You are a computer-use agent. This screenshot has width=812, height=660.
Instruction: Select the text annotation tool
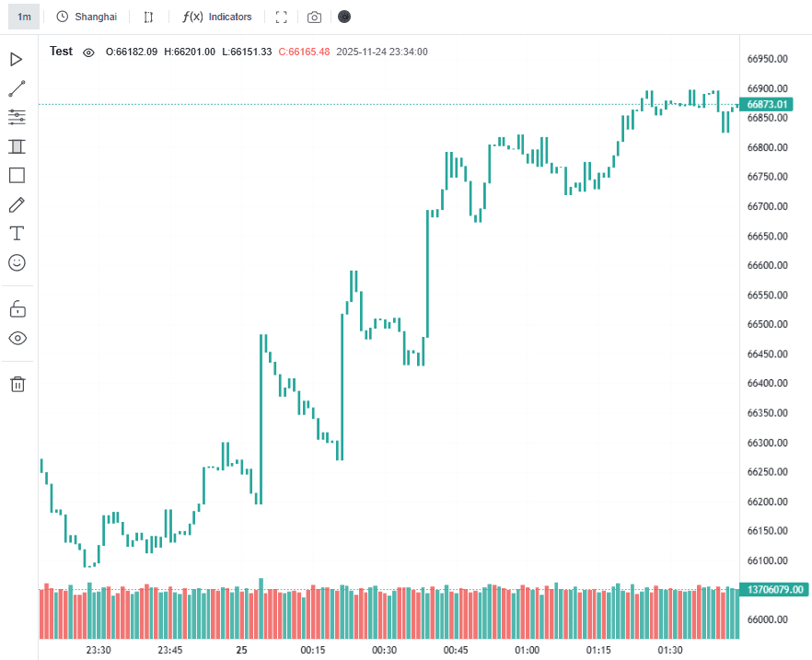click(x=17, y=233)
